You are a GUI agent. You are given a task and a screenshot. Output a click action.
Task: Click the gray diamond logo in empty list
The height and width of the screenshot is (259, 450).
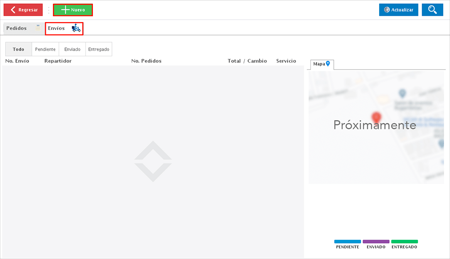click(x=153, y=162)
